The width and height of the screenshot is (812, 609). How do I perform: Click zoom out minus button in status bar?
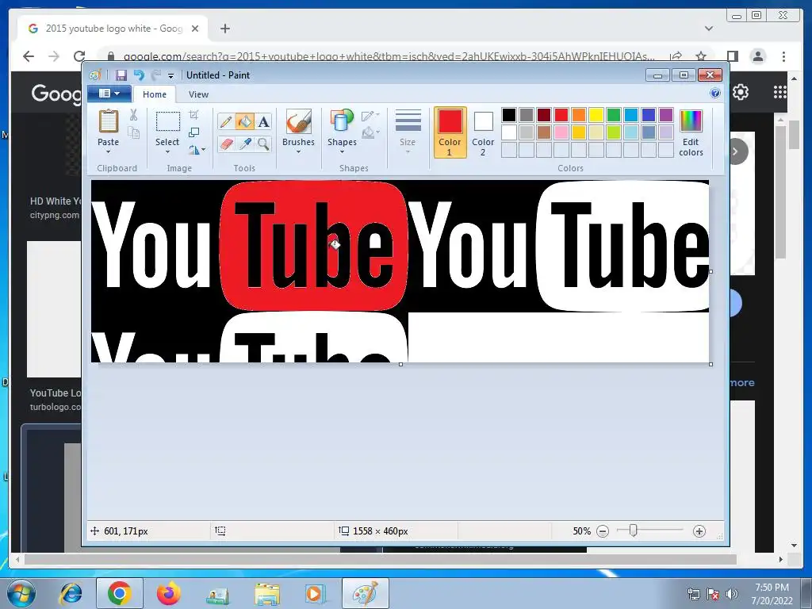[603, 531]
